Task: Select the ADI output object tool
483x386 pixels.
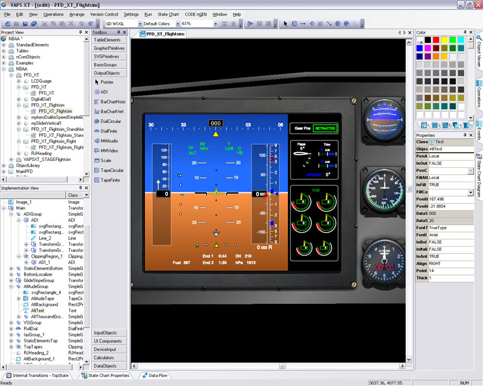Action: click(104, 92)
